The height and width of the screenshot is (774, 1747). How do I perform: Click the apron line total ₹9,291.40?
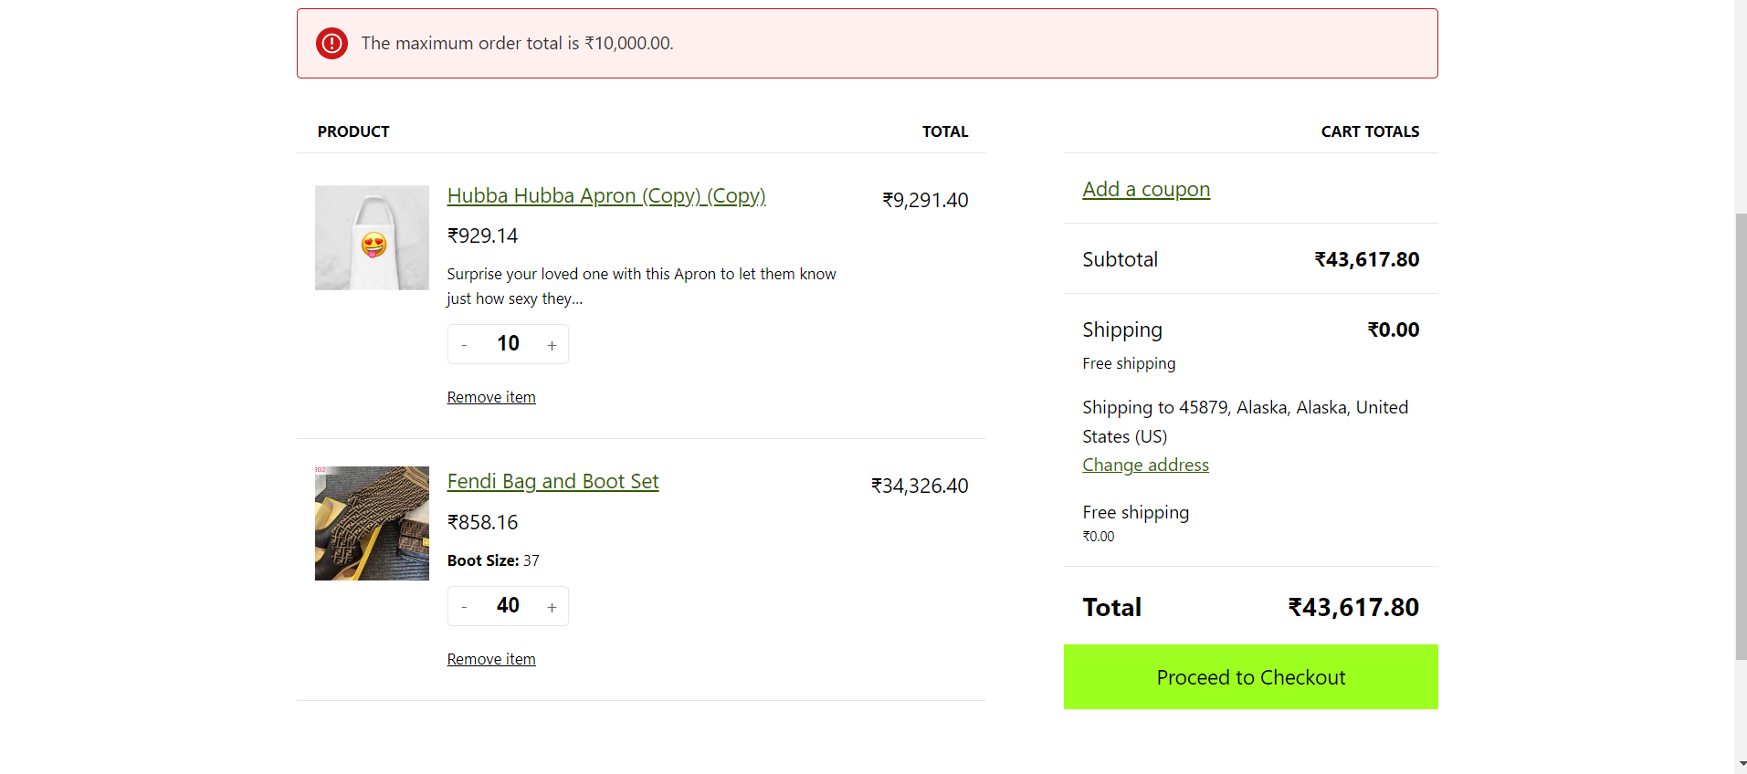(925, 200)
